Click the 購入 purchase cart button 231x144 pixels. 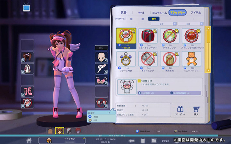click(x=196, y=111)
